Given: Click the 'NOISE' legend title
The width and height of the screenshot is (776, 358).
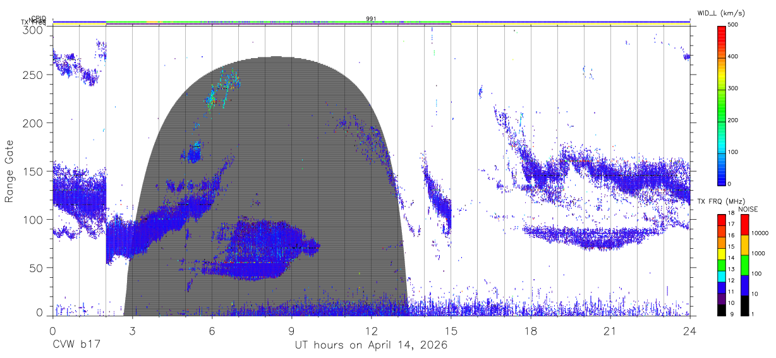Looking at the screenshot, I should point(748,209).
